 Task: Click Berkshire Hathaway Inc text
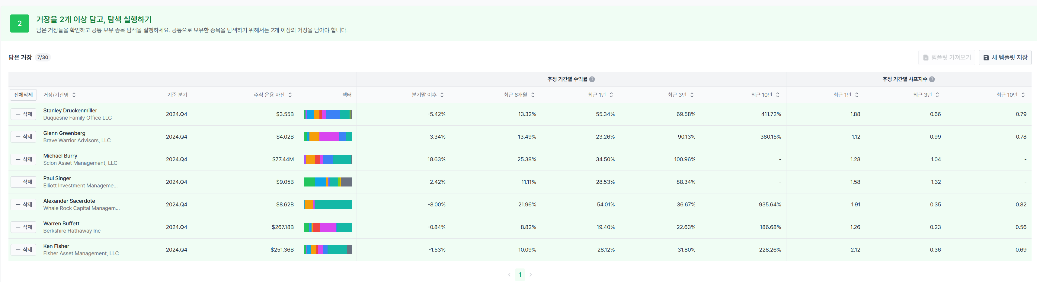[x=72, y=231]
